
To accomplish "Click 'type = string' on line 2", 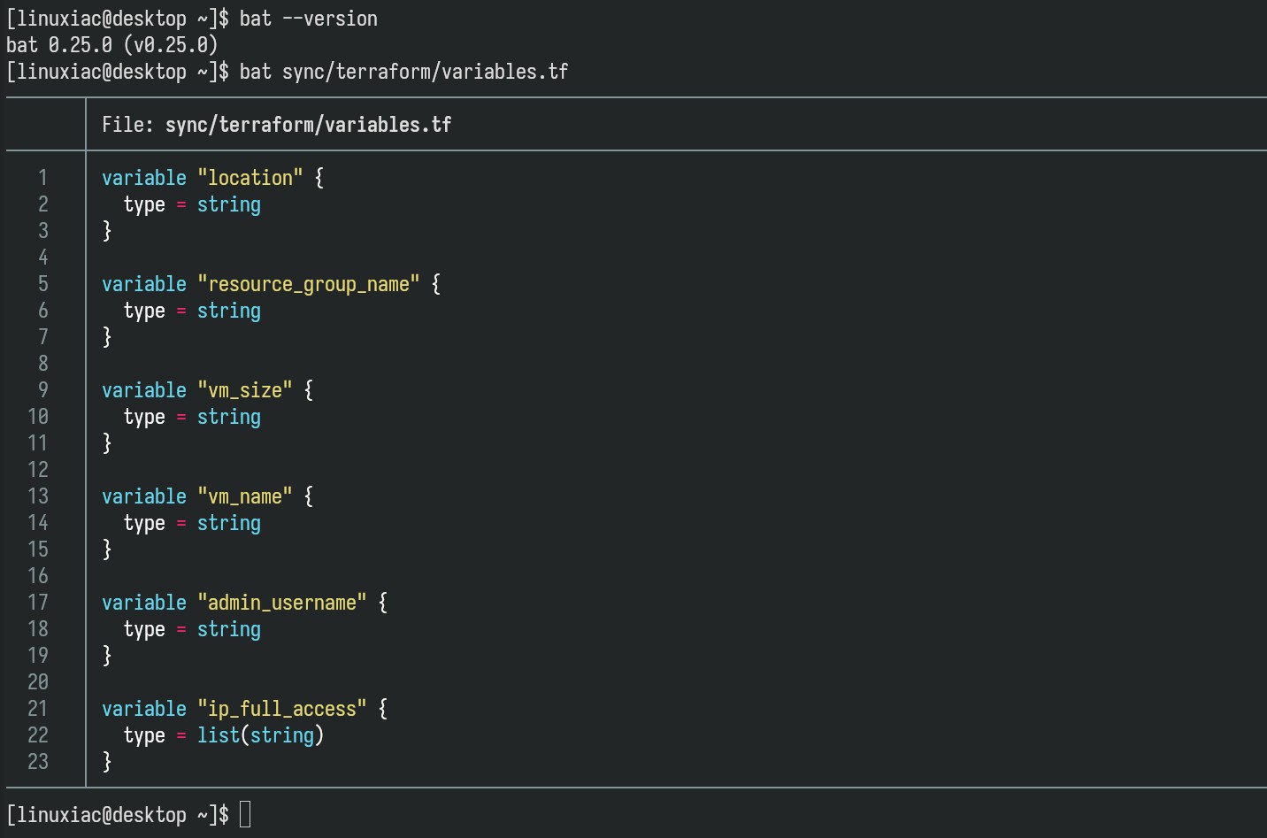I will click(x=192, y=204).
